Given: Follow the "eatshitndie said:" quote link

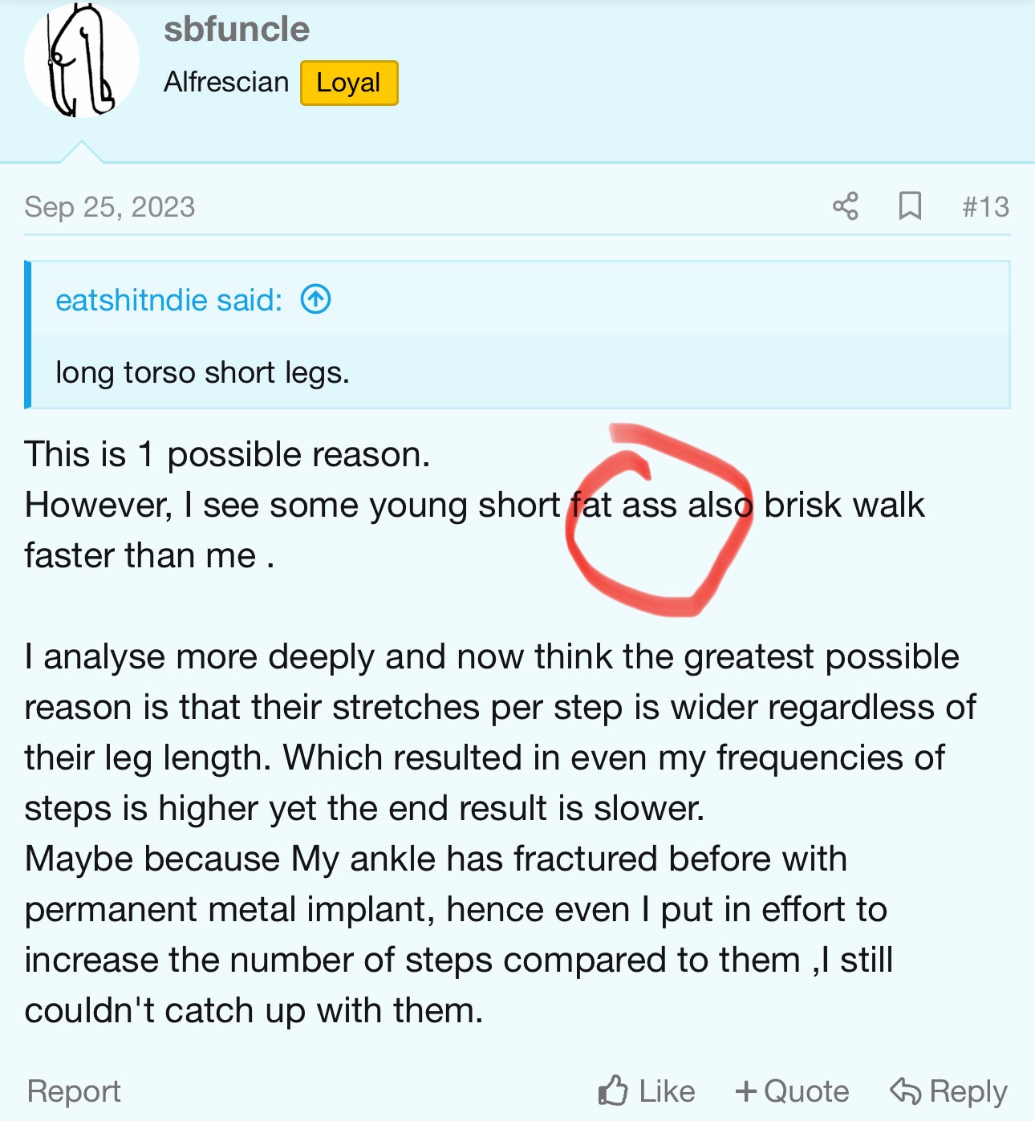Looking at the screenshot, I should tap(169, 300).
